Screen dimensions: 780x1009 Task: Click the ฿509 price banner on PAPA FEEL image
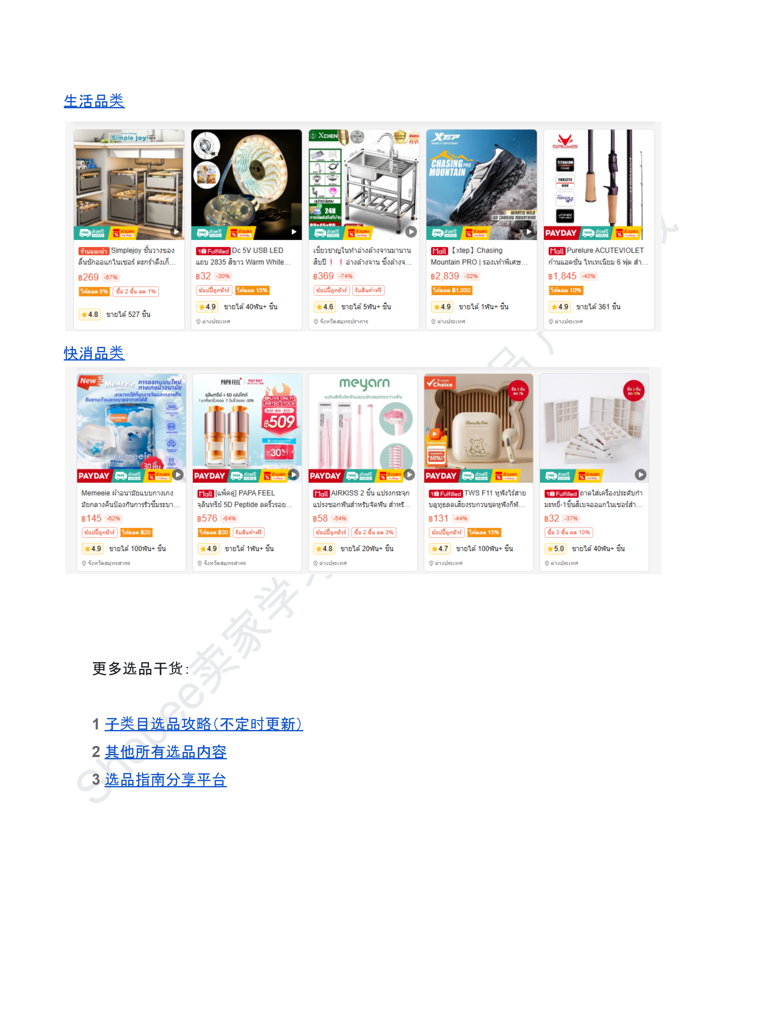tap(279, 421)
